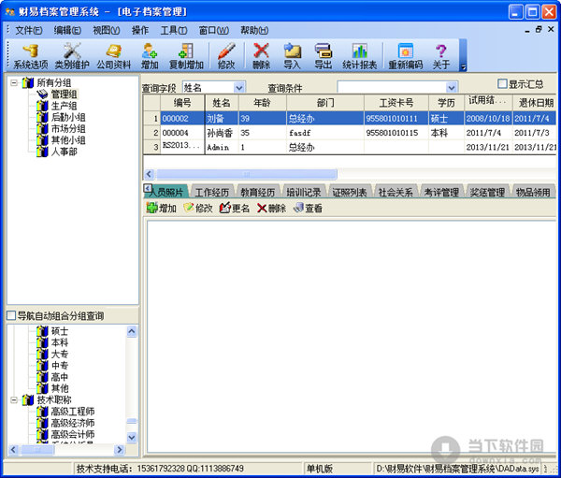Open 查询条件 combo box dropdown
The height and width of the screenshot is (478, 561).
[452, 87]
